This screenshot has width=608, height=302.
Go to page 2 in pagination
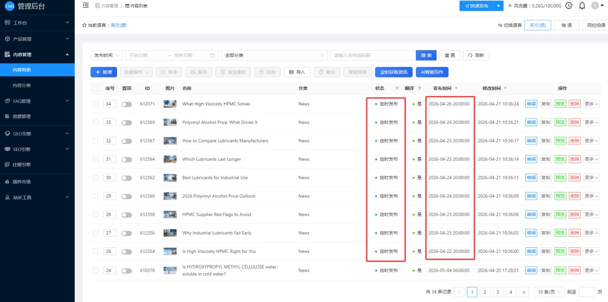[485, 292]
